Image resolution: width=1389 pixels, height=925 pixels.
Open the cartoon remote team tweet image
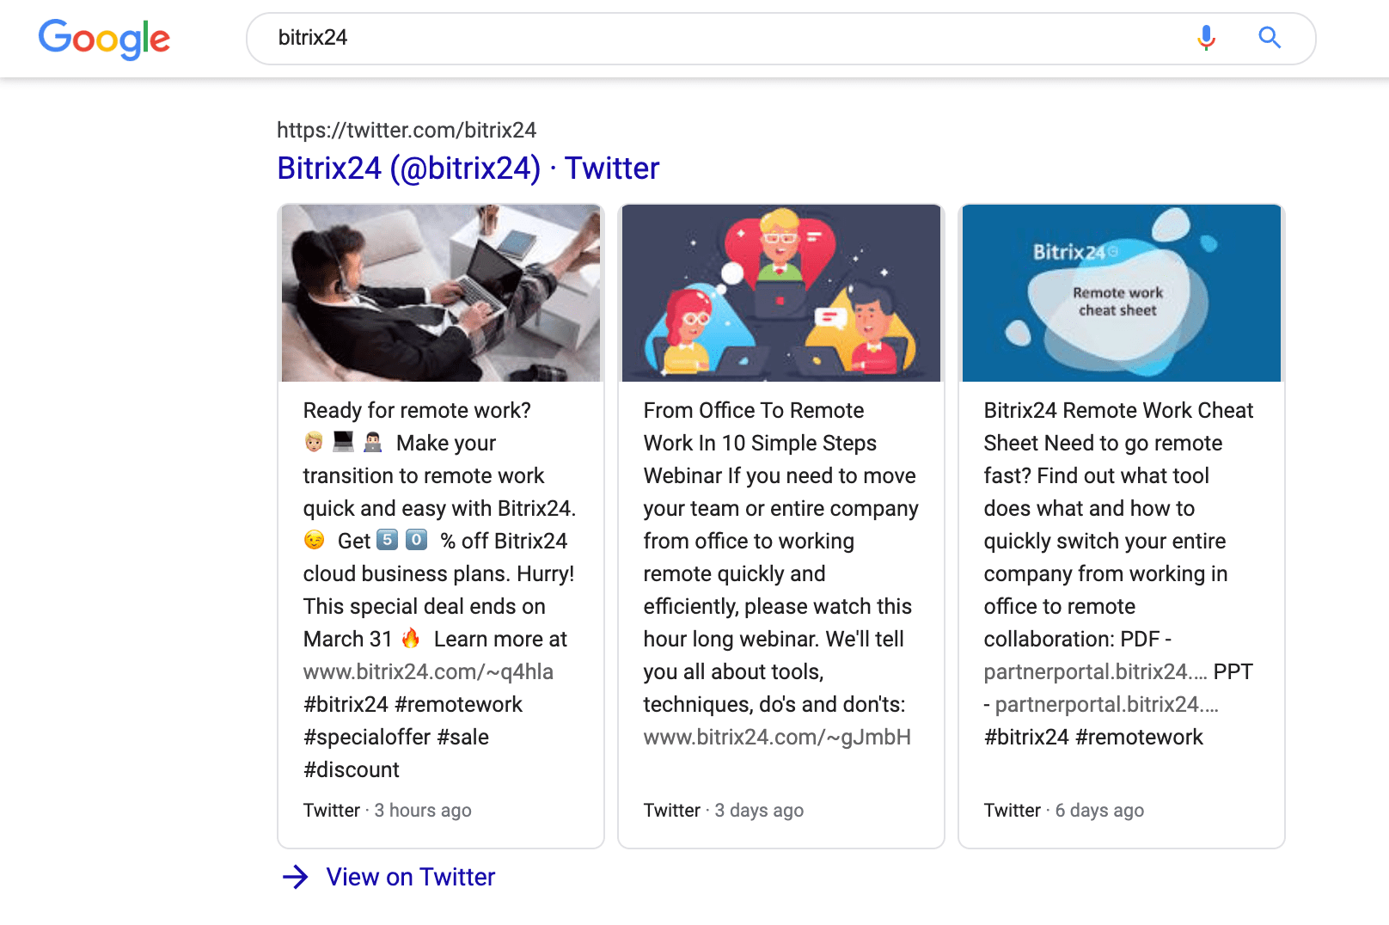781,292
